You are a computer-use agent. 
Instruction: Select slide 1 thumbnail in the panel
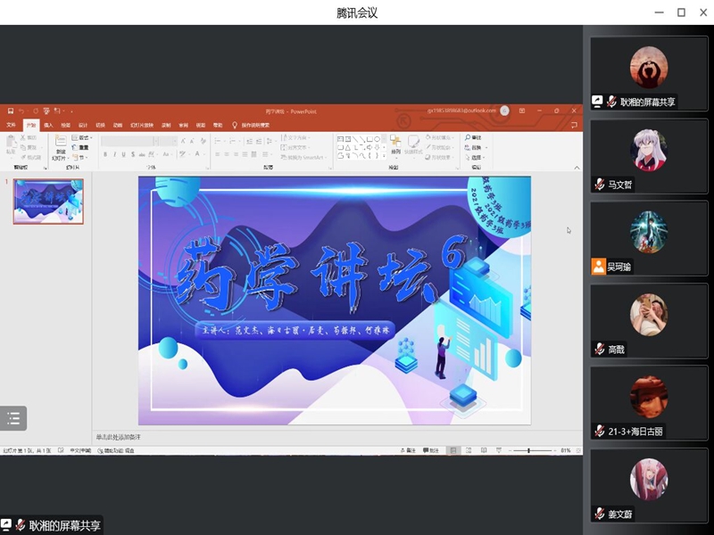pyautogui.click(x=48, y=201)
